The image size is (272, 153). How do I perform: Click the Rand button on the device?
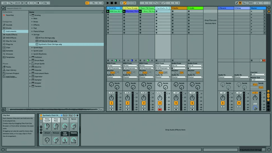[65, 115]
